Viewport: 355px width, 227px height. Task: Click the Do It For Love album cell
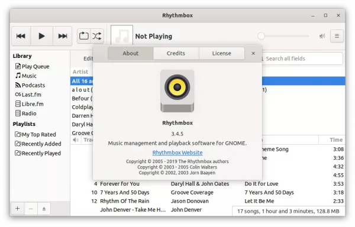coord(262,184)
